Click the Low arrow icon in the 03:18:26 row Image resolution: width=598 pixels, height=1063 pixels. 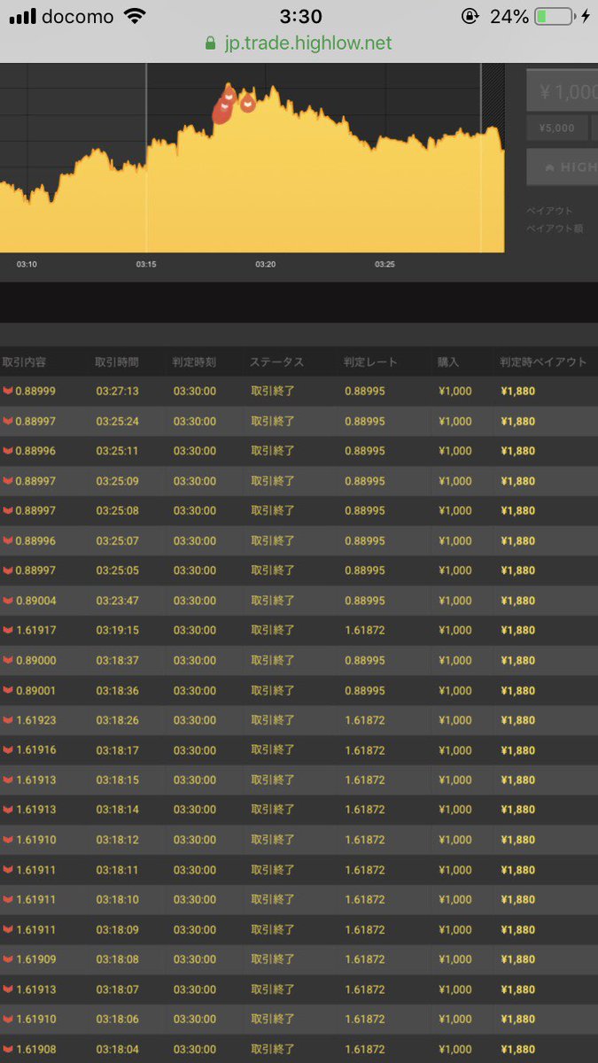(8, 720)
